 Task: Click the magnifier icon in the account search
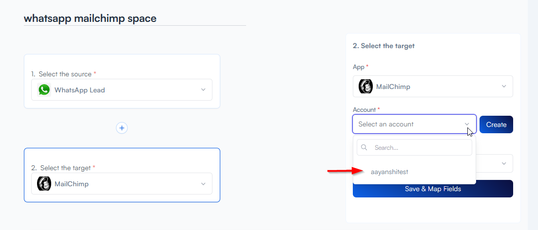tap(364, 147)
